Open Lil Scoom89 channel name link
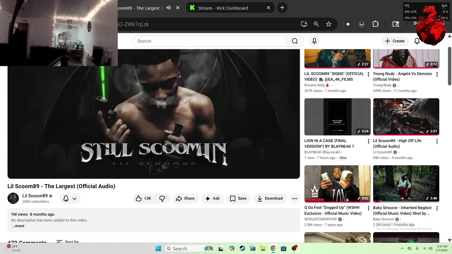This screenshot has width=452, height=254. tap(35, 196)
